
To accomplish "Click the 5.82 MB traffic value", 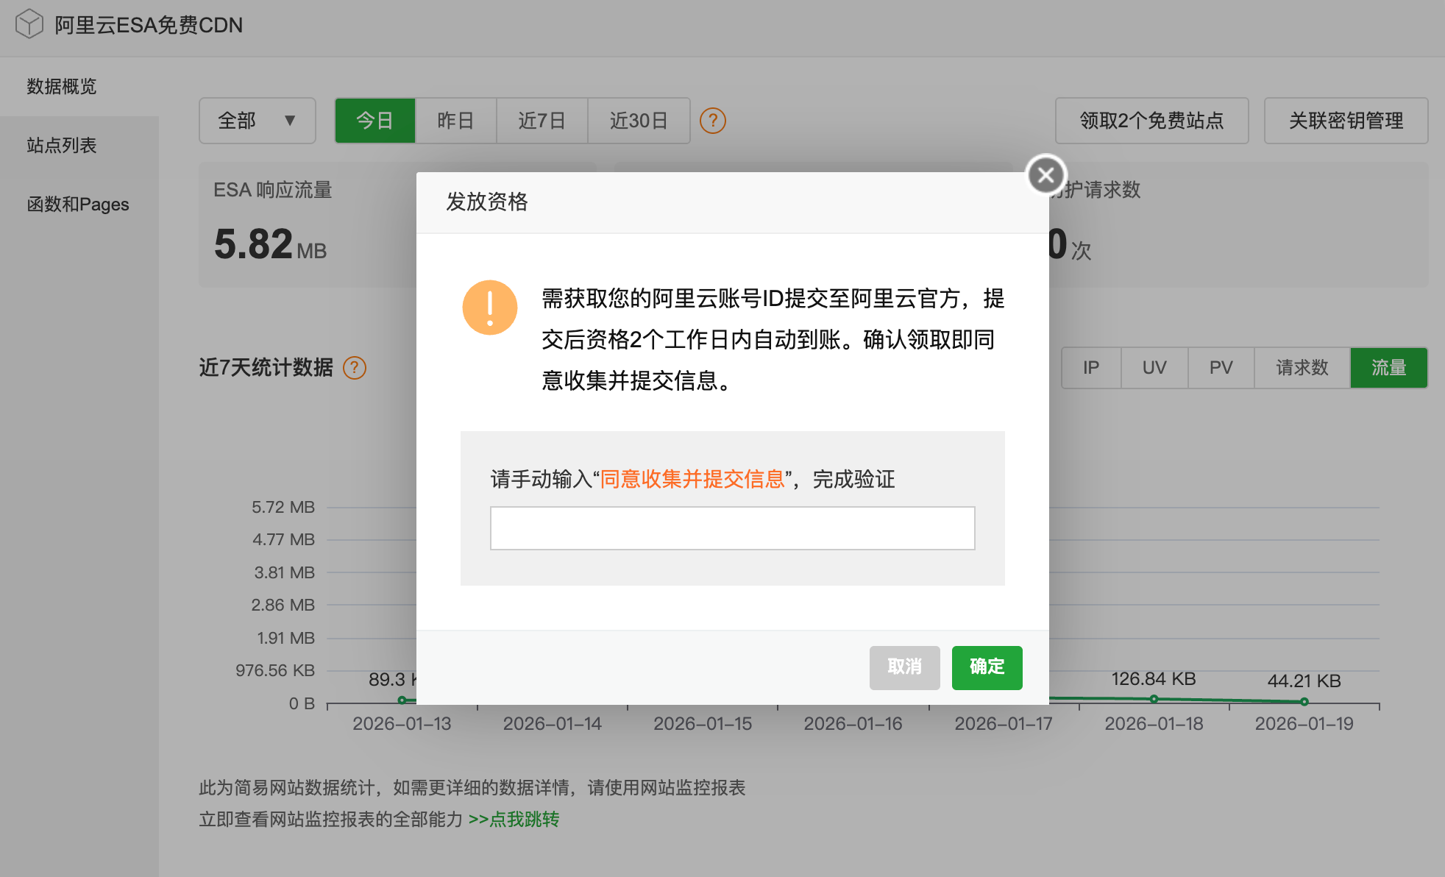I will point(270,244).
